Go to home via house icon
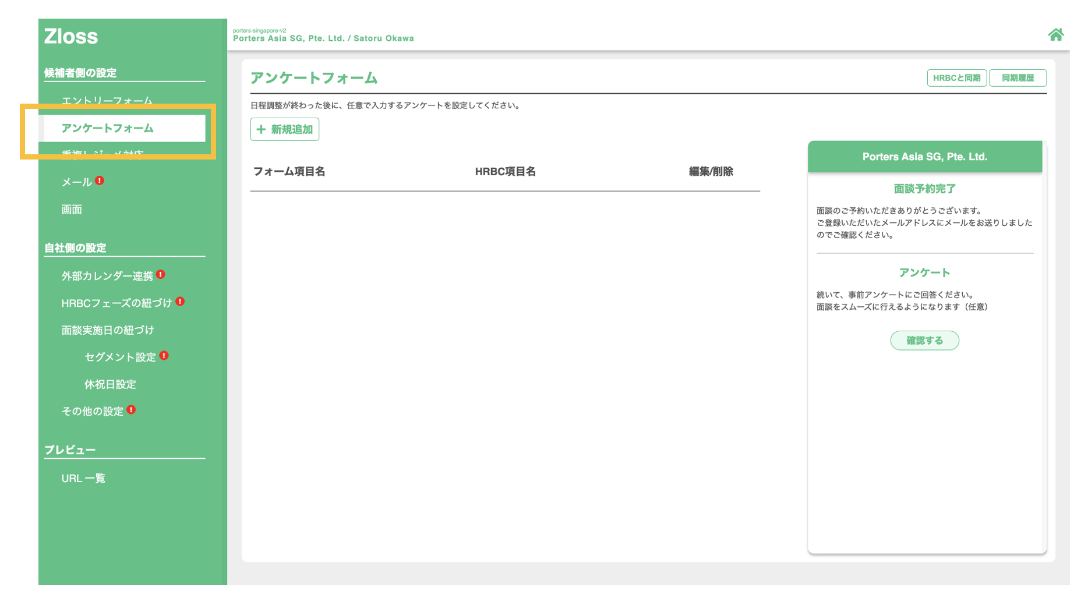This screenshot has height=602, width=1088. point(1055,35)
